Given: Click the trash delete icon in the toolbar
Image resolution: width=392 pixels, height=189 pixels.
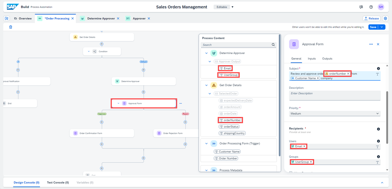Looking at the screenshot, I should (x=11, y=27).
